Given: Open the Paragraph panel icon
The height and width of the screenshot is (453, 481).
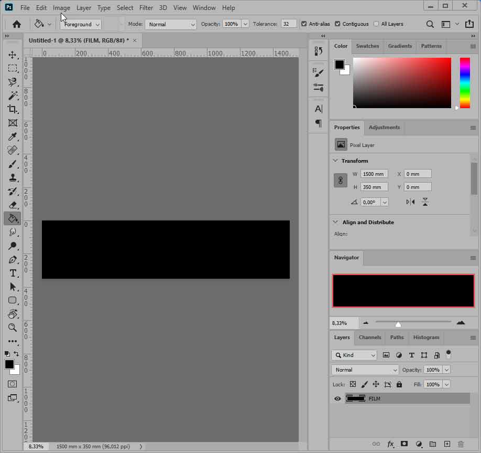Looking at the screenshot, I should (x=319, y=123).
